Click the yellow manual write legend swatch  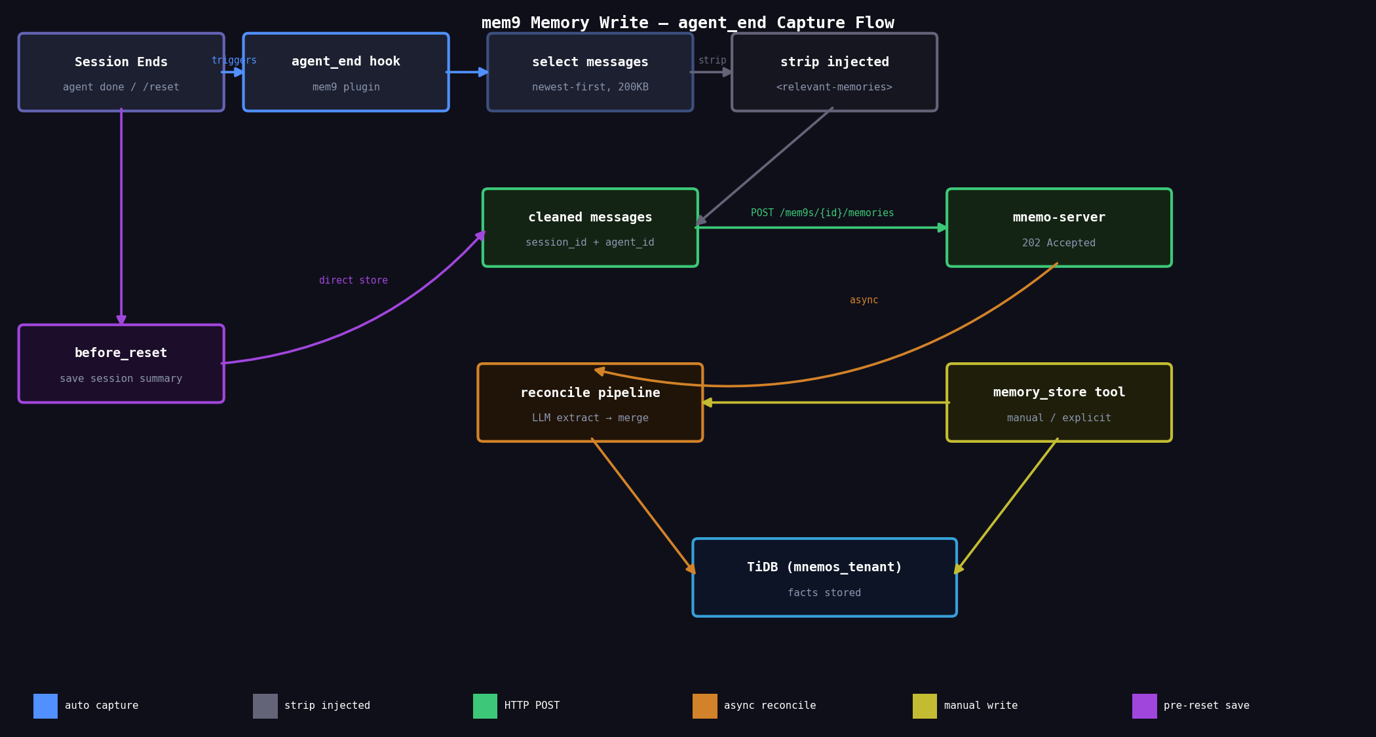(925, 706)
